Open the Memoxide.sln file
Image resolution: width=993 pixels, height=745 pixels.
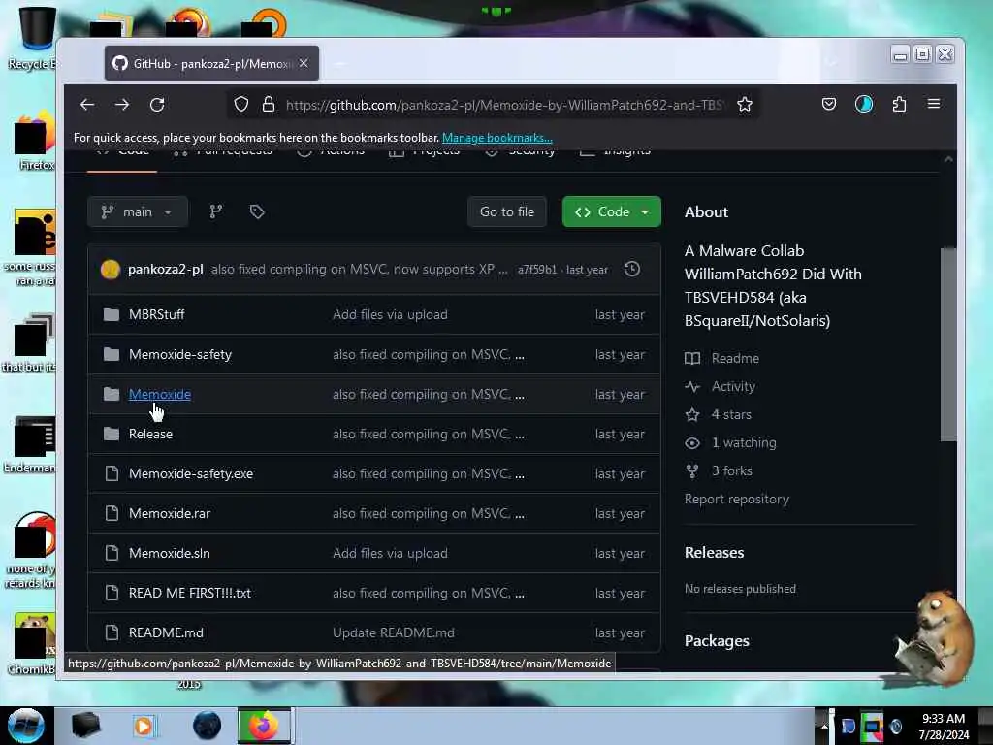click(169, 553)
